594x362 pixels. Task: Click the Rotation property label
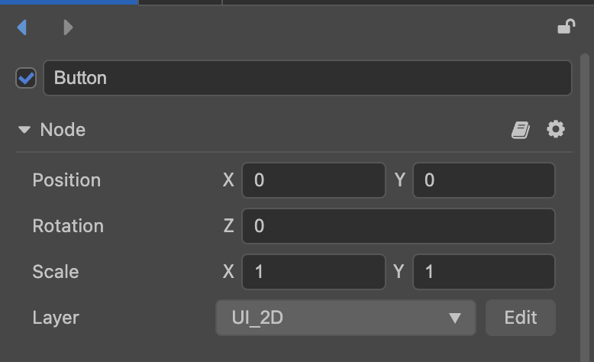(68, 226)
